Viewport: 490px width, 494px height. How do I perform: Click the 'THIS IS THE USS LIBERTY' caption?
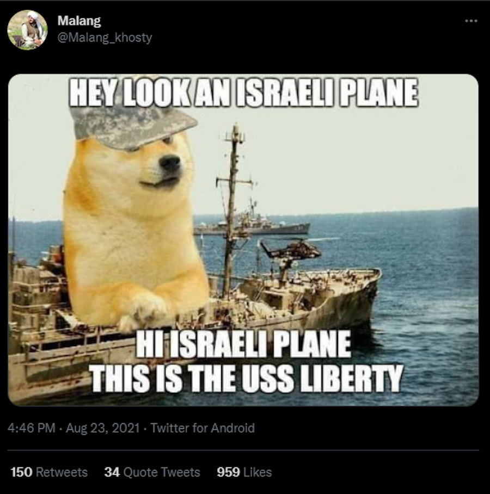click(247, 378)
